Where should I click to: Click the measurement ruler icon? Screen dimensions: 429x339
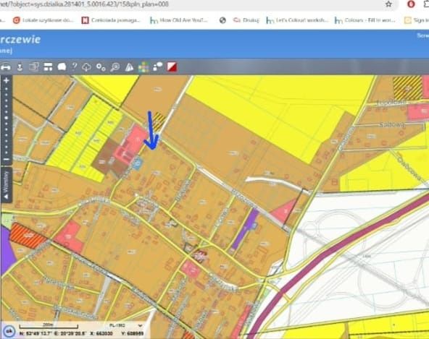6,67
